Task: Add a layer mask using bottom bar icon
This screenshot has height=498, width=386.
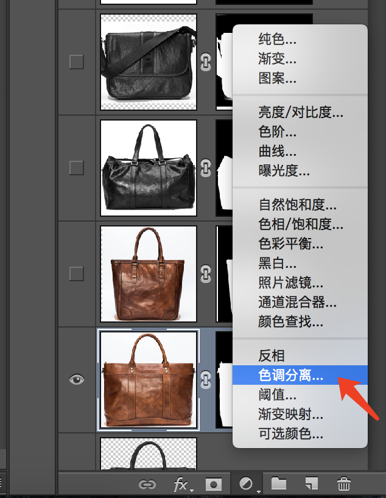Action: 213,484
